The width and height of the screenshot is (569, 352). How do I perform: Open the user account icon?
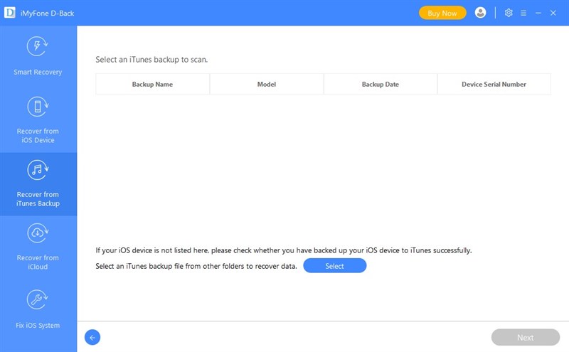[480, 13]
